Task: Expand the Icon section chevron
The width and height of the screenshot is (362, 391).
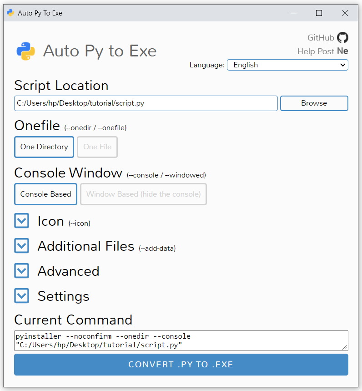Action: 22,221
